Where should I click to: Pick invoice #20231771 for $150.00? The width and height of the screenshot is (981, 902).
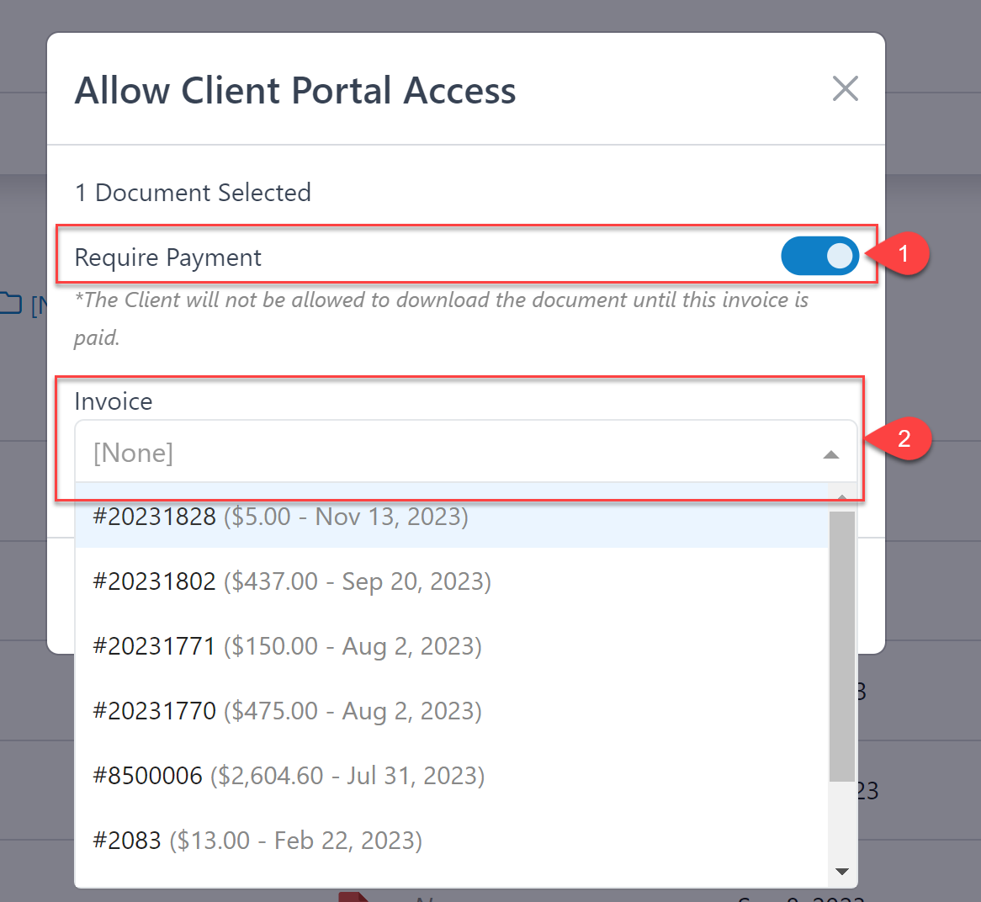pos(286,646)
